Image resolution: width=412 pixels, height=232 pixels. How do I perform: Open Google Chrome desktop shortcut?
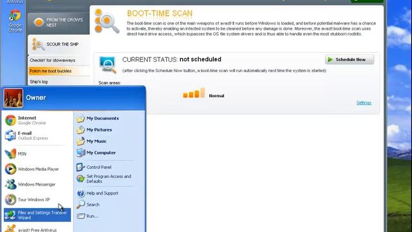(15, 21)
